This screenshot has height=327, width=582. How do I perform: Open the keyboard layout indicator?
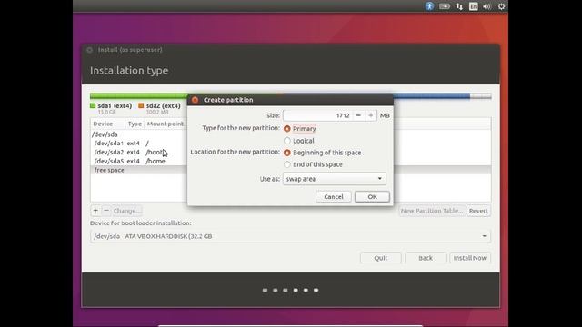pos(473,6)
